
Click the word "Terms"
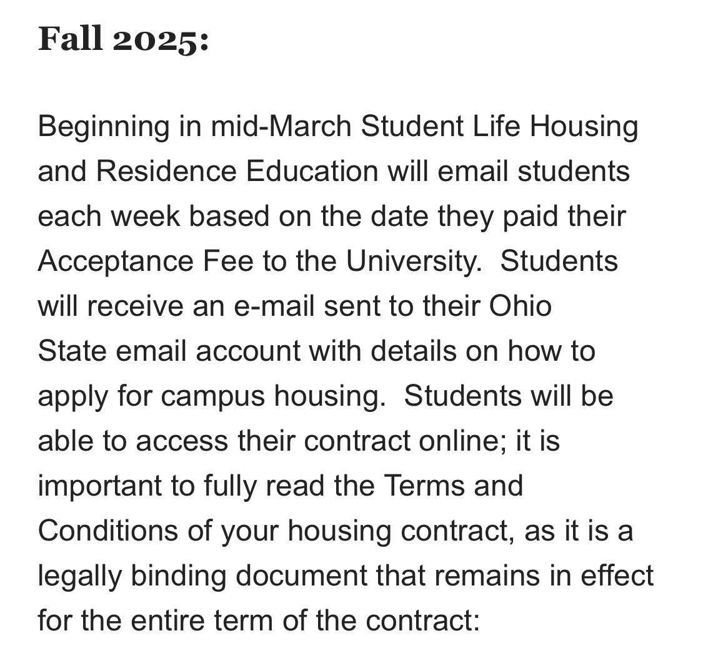pos(424,486)
